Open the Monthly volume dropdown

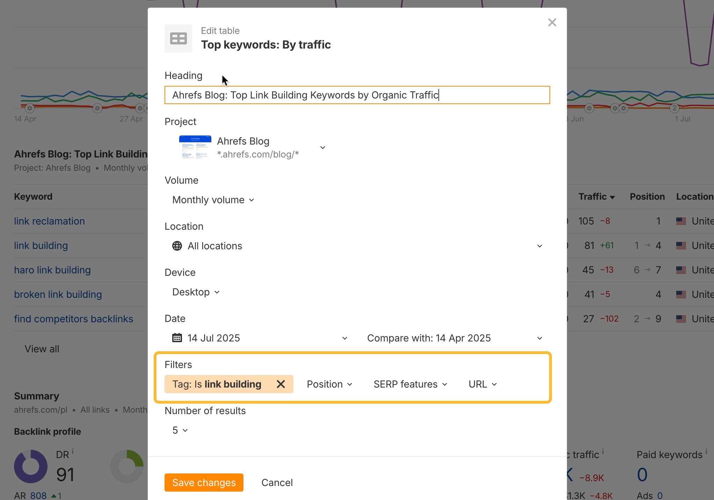pyautogui.click(x=213, y=200)
